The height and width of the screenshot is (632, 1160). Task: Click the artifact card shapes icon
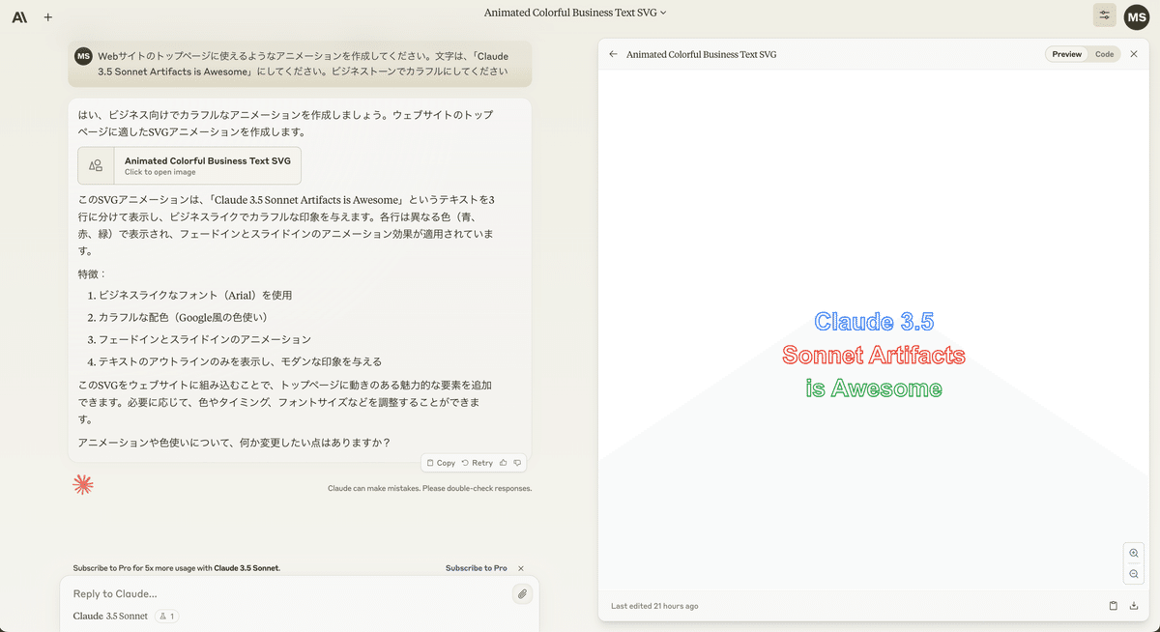pyautogui.click(x=96, y=165)
